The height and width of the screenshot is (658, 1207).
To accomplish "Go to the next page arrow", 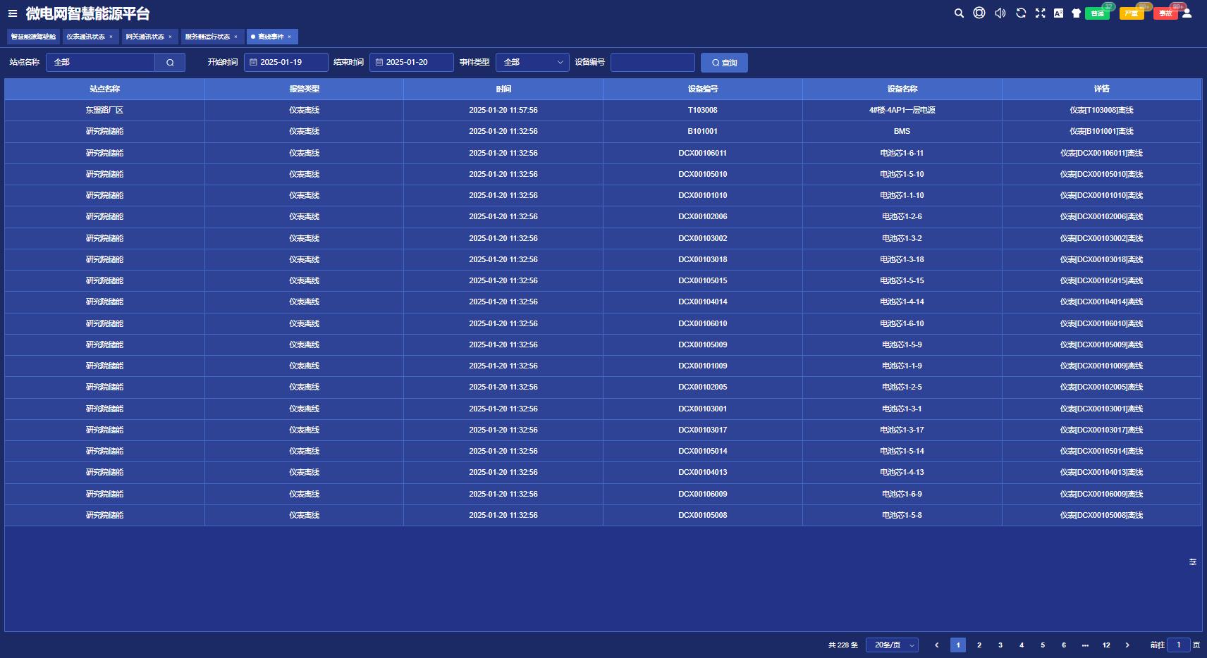I will (1127, 645).
